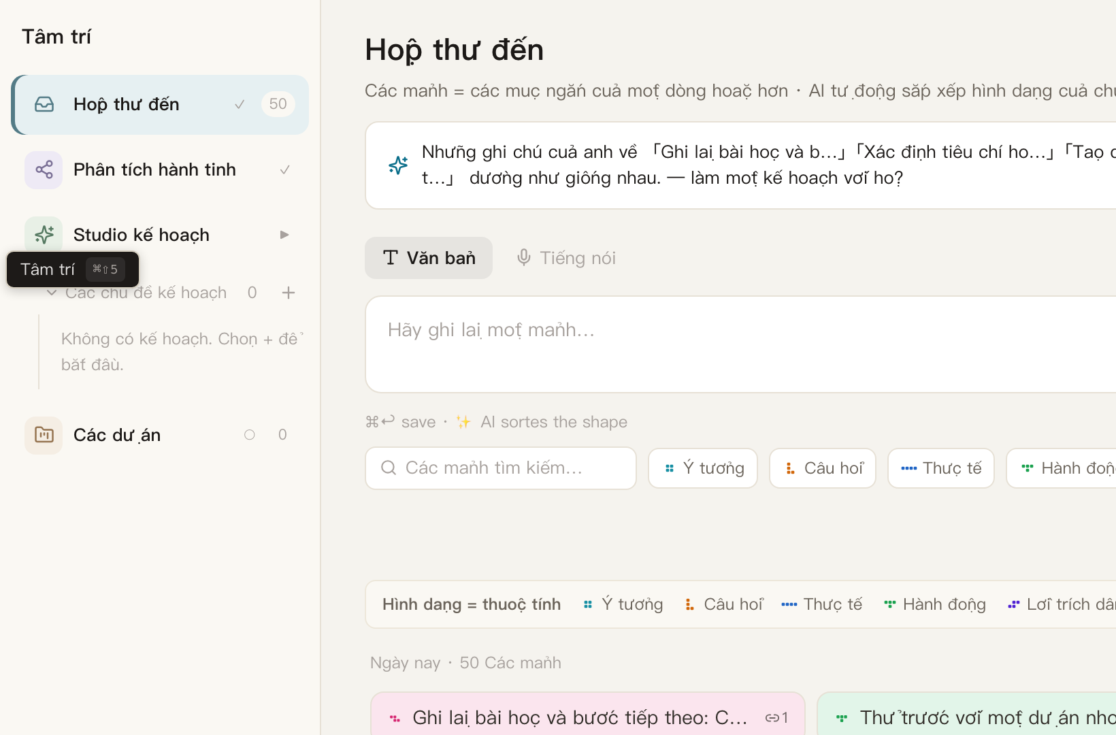Click the 50 count badge on Hộp thư đến
Screen dimensions: 1116x735
pos(278,104)
